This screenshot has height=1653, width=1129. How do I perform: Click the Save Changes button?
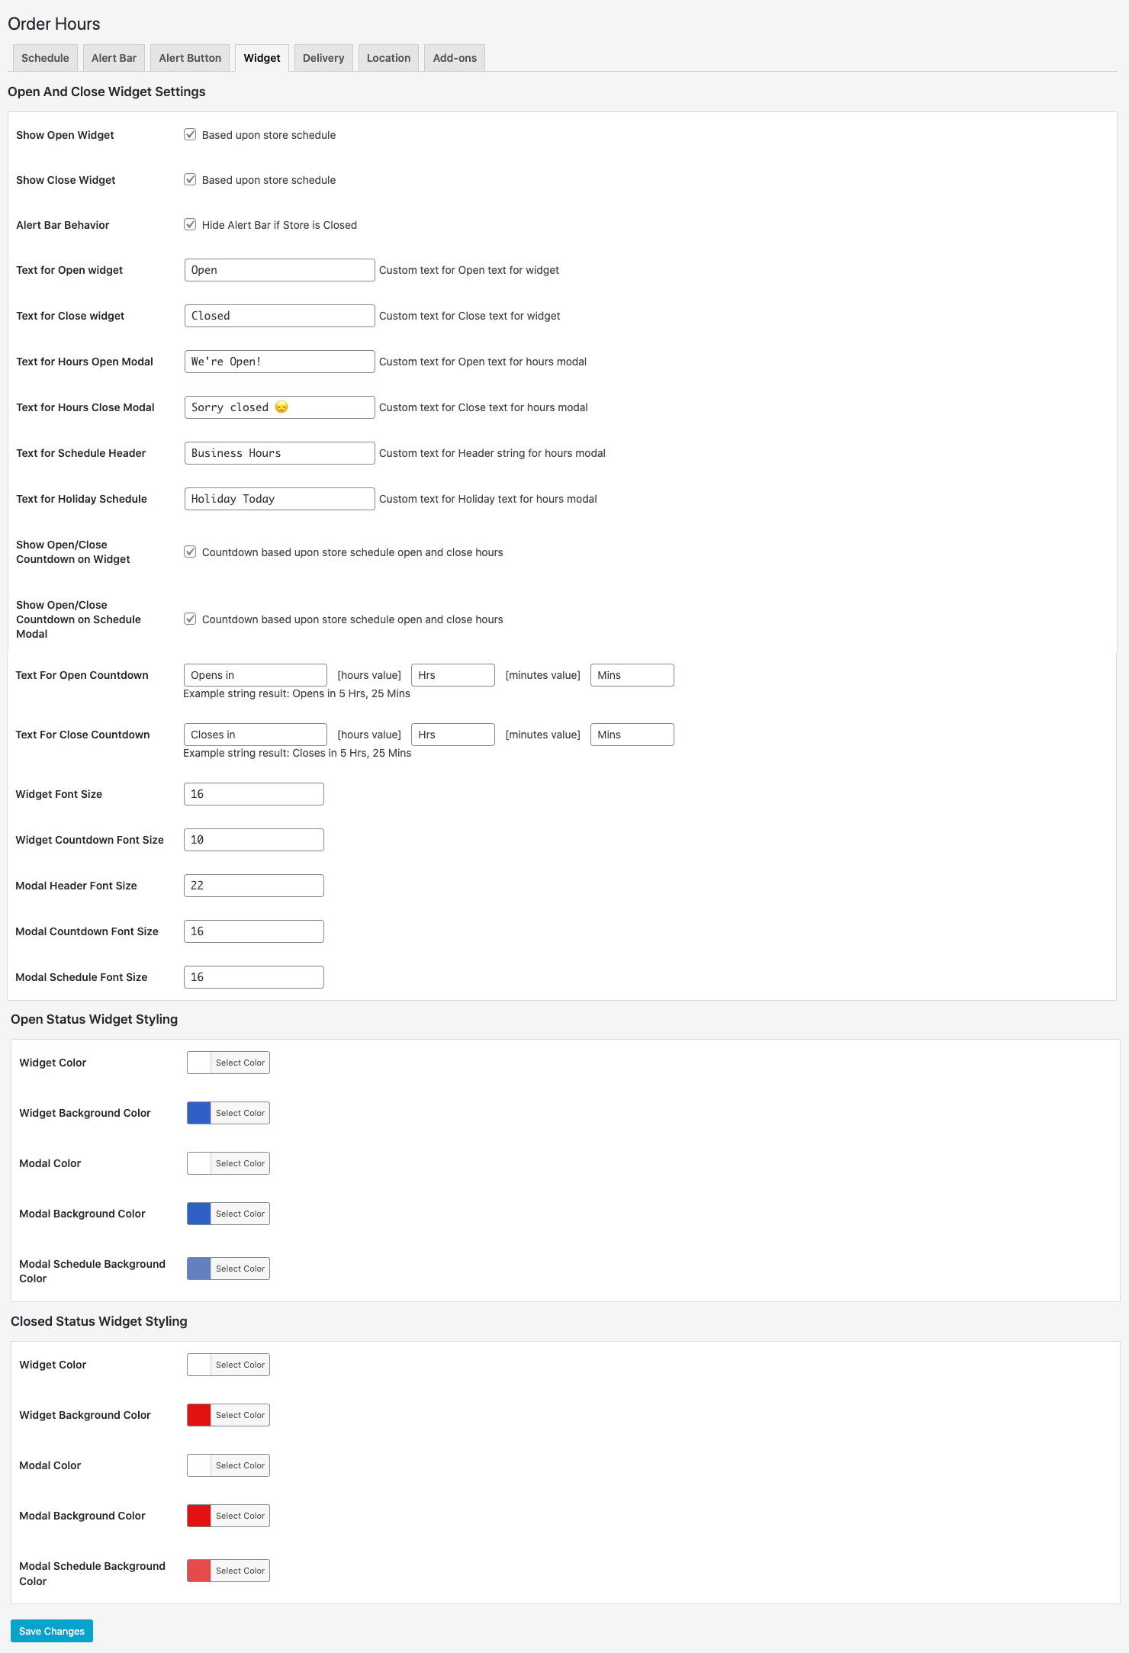point(52,1631)
